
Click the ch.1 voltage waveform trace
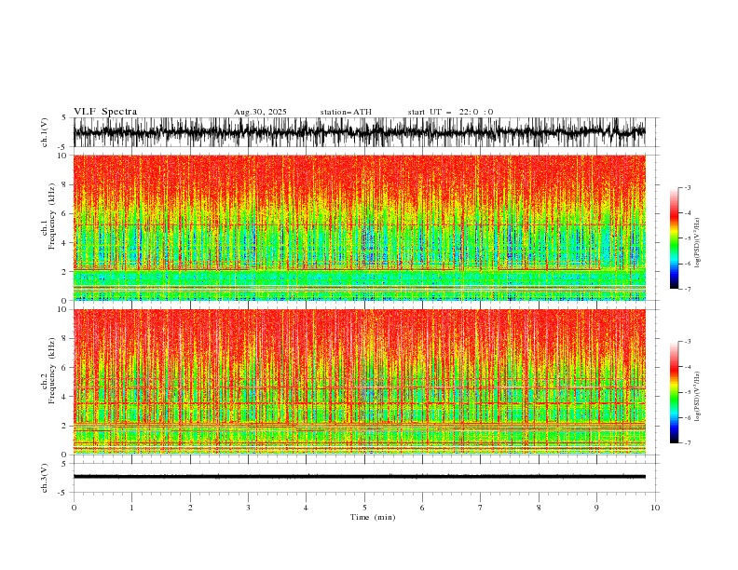point(360,132)
